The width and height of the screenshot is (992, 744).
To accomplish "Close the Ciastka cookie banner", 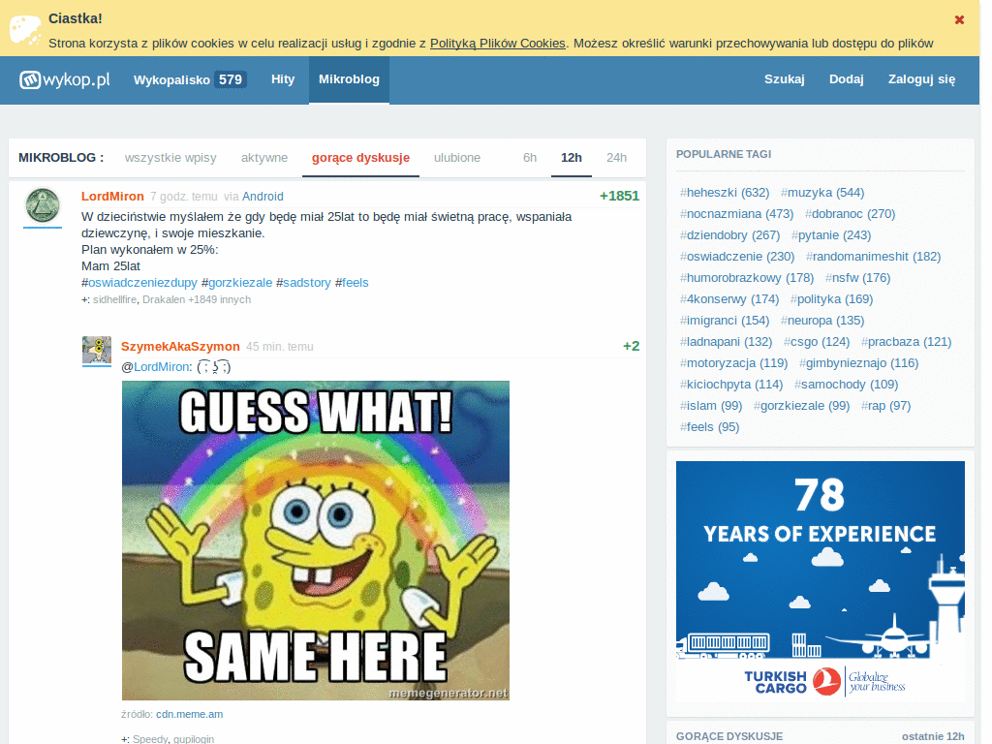I will tap(959, 19).
